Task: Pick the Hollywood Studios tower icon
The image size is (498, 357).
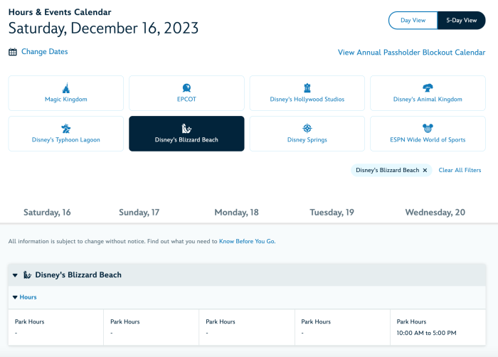Action: [307, 88]
